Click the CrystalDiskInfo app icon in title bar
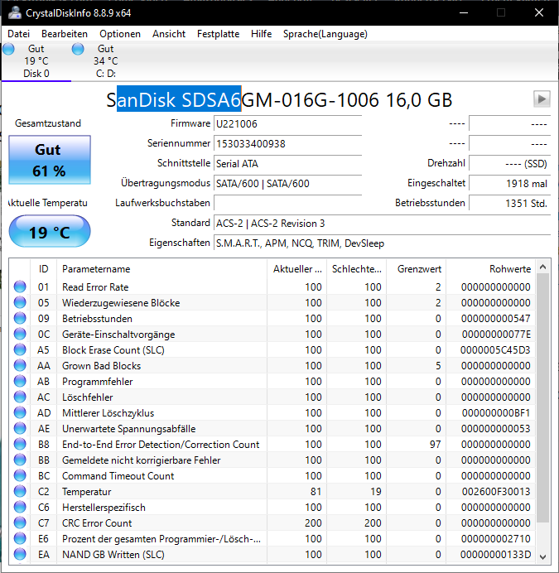 click(x=15, y=12)
